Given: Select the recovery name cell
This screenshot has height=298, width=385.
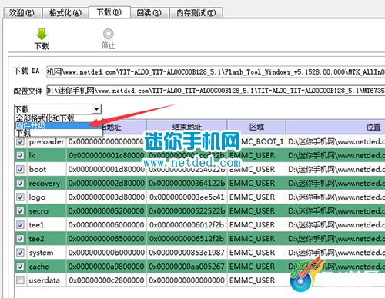Looking at the screenshot, I should coord(46,183).
